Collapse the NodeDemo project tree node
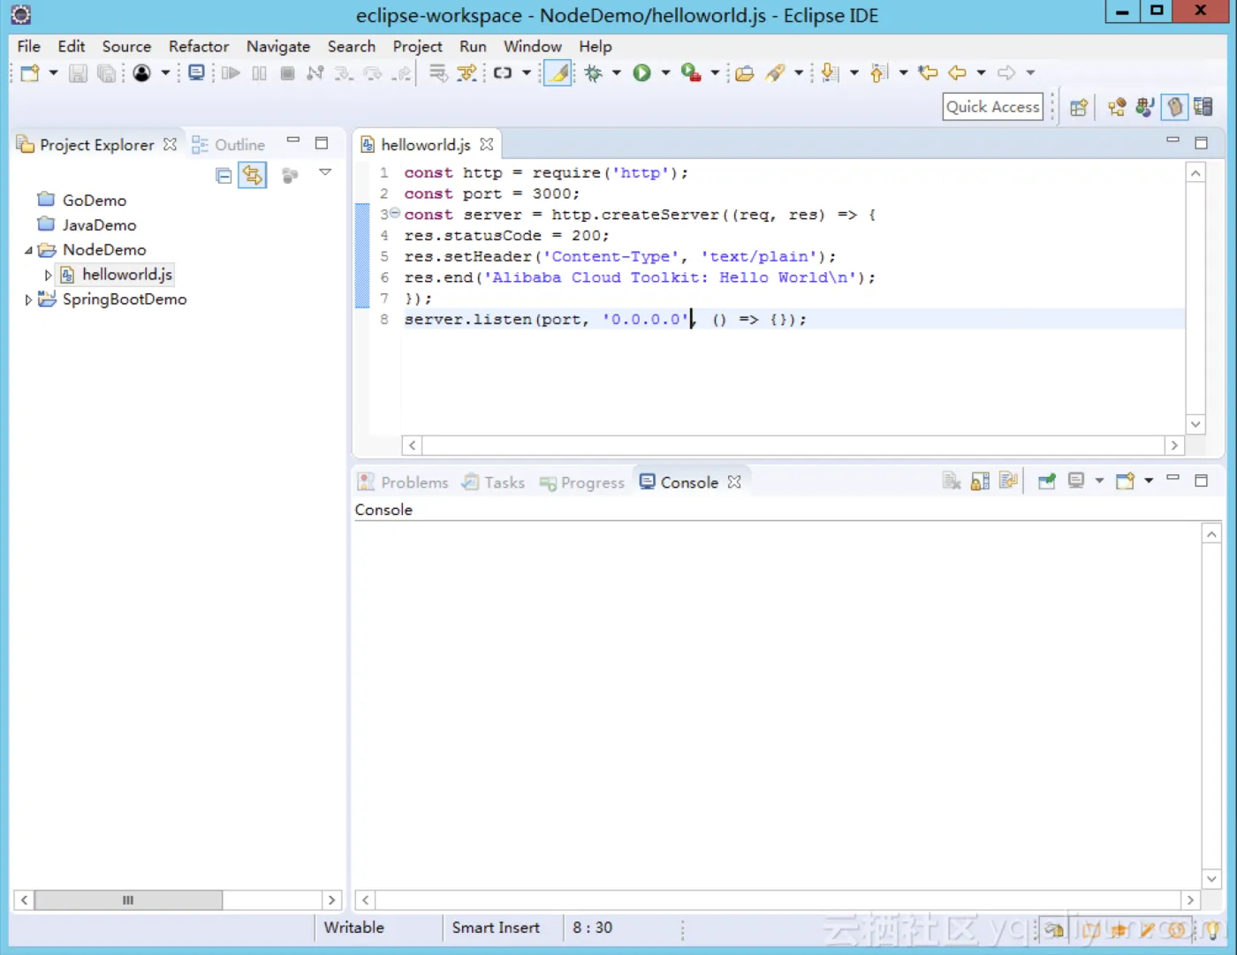 28,251
